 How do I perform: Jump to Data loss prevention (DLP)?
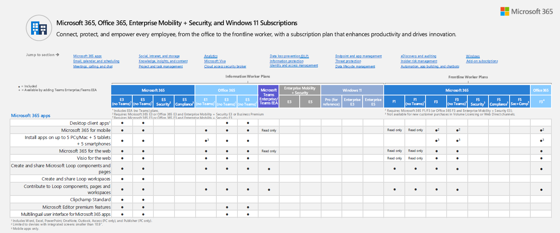(x=289, y=56)
